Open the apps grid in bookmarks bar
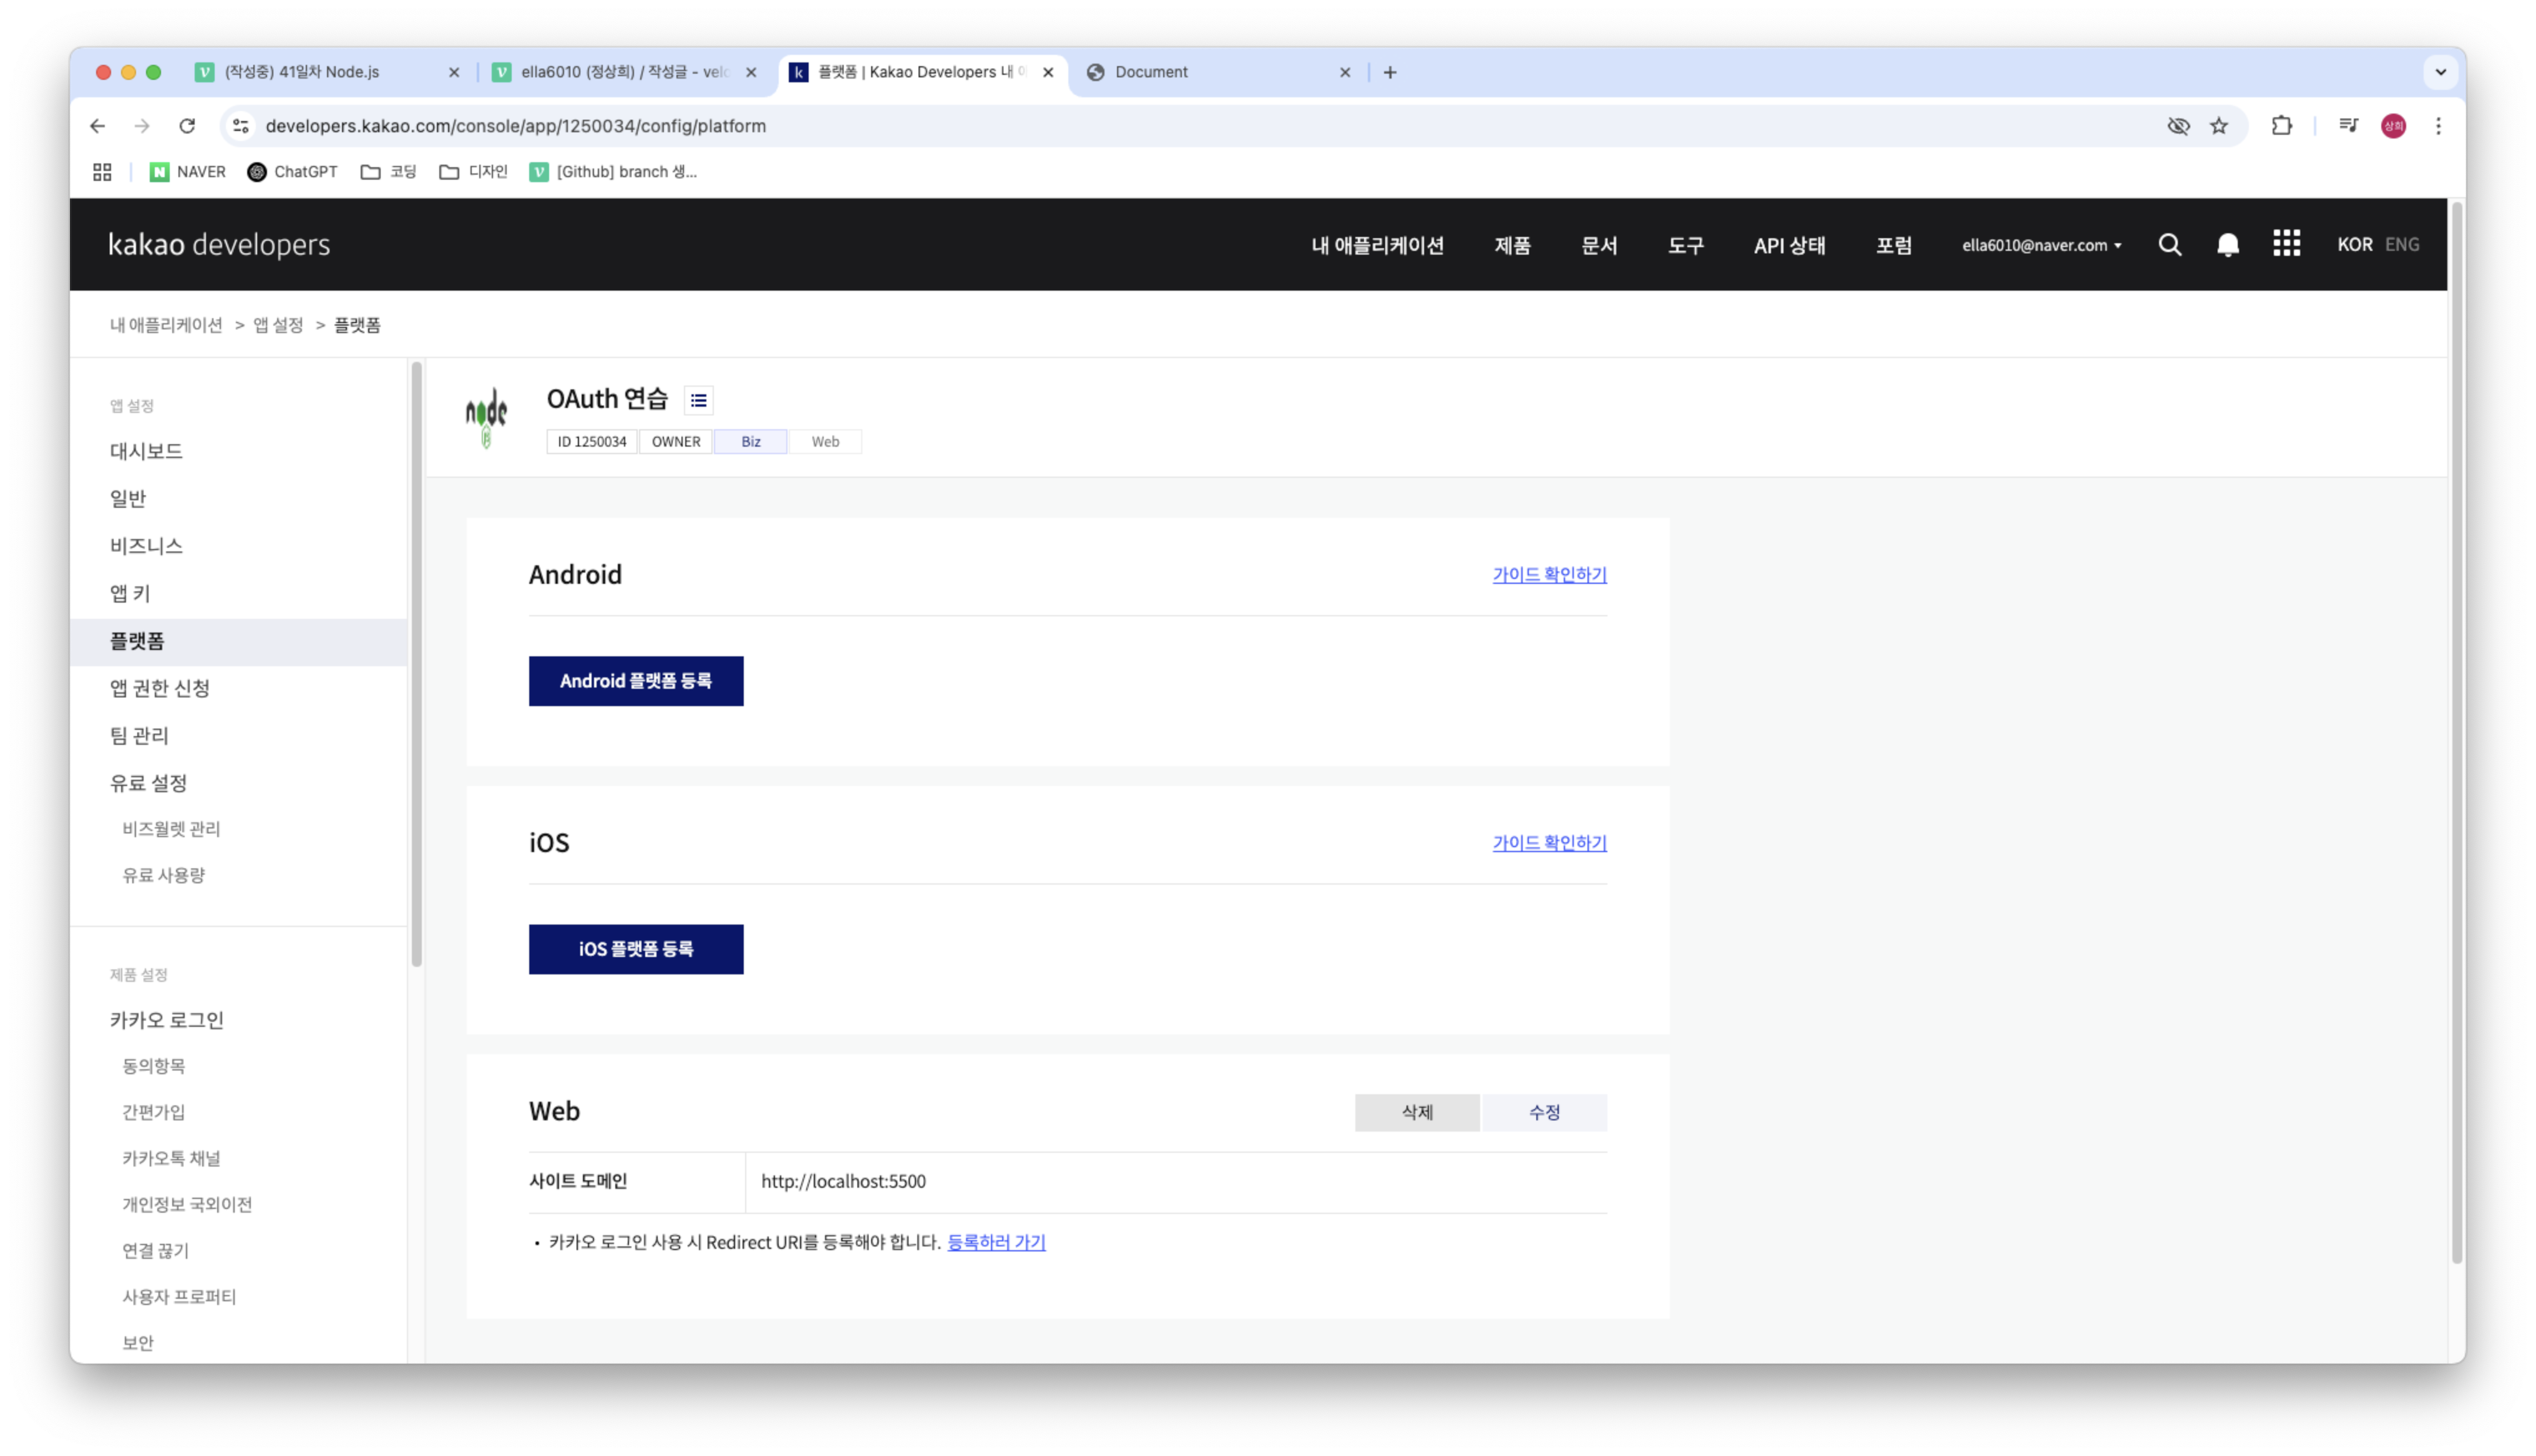 pyautogui.click(x=102, y=172)
